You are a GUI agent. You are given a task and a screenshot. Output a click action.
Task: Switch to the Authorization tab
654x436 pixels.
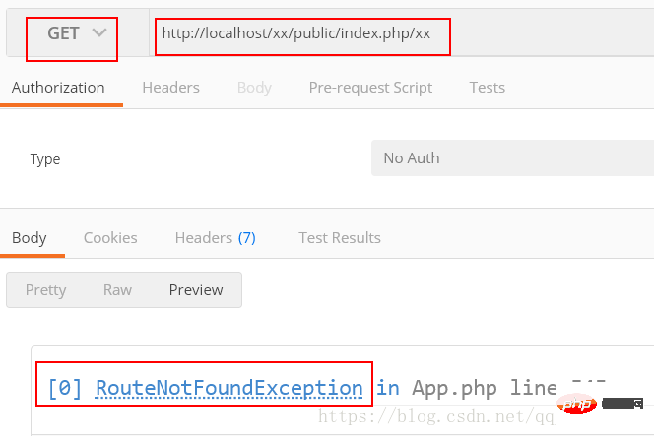(58, 88)
